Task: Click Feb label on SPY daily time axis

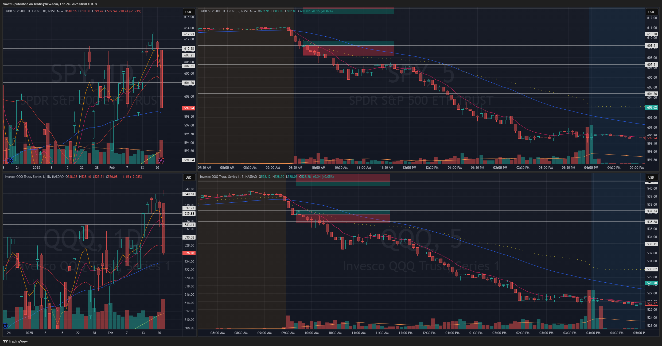Action: pos(112,168)
